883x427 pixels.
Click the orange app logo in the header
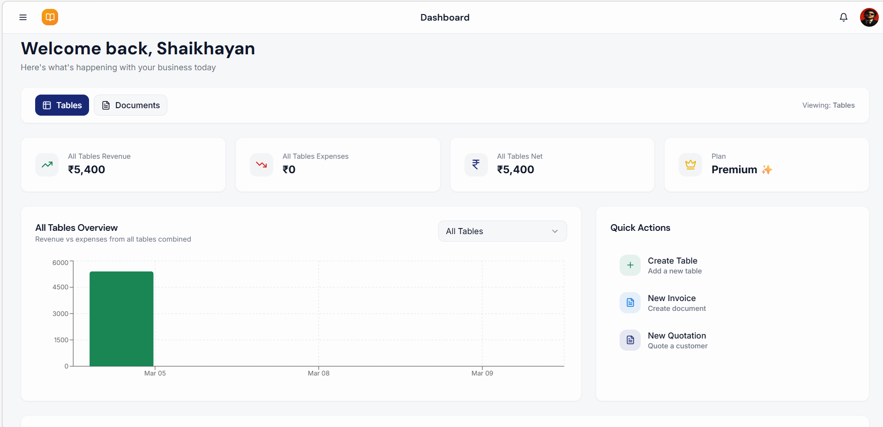[x=50, y=17]
